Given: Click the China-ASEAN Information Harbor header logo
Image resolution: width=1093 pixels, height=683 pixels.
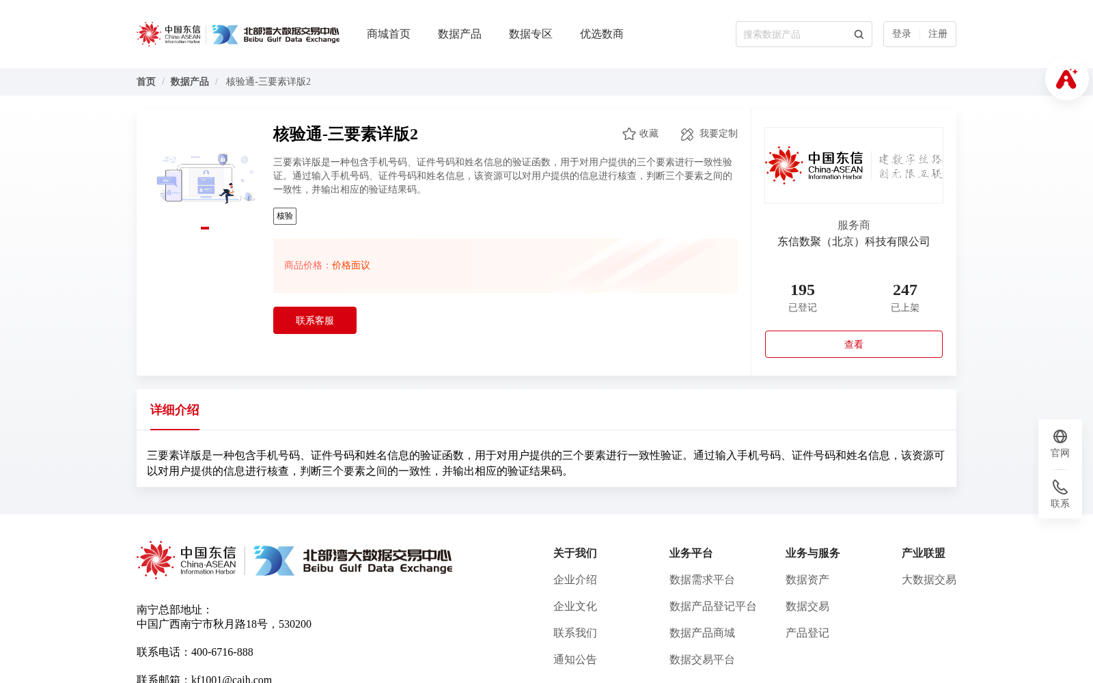Looking at the screenshot, I should (169, 34).
